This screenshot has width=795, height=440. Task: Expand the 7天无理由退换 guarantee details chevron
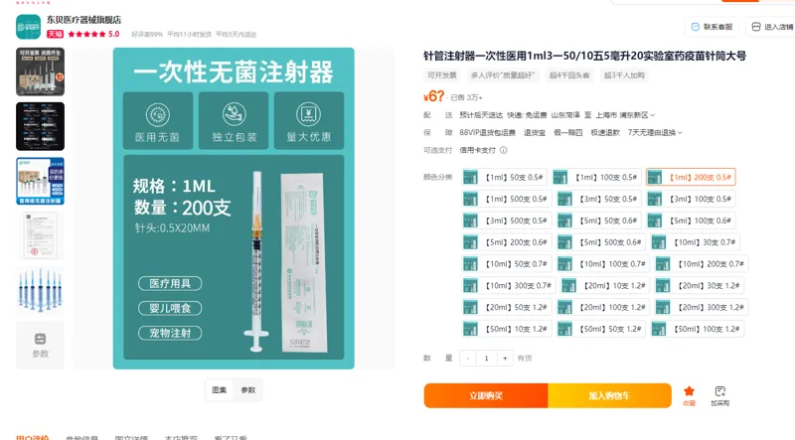pos(680,133)
